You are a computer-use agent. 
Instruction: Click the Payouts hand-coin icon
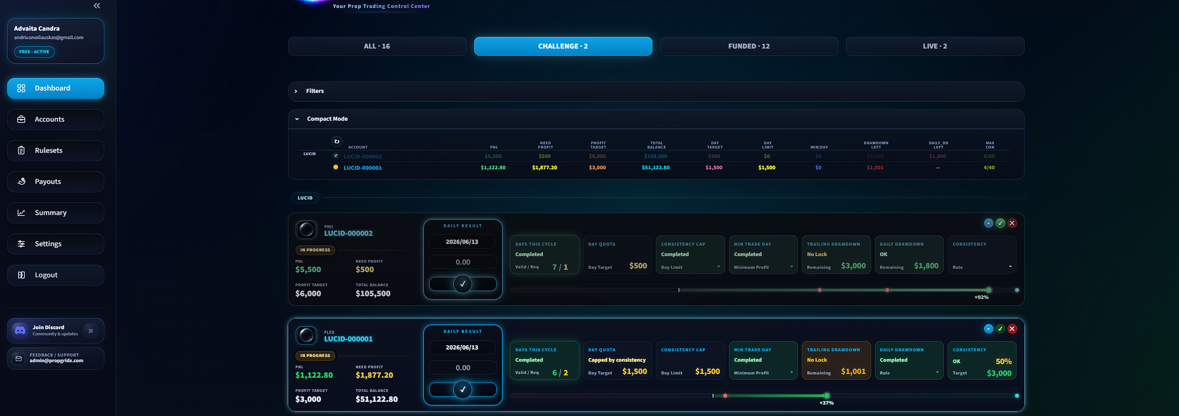coord(21,182)
